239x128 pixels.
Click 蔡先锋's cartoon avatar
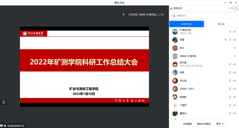tap(175, 64)
